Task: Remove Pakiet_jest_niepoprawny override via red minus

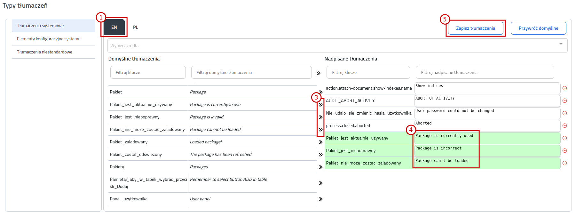Action: point(564,151)
